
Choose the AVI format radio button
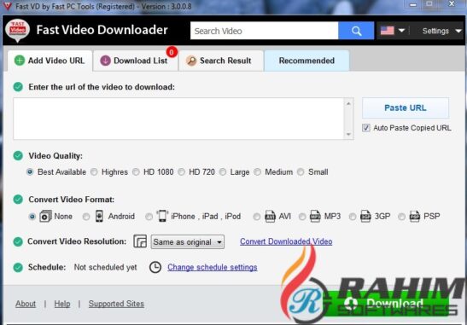tap(256, 217)
